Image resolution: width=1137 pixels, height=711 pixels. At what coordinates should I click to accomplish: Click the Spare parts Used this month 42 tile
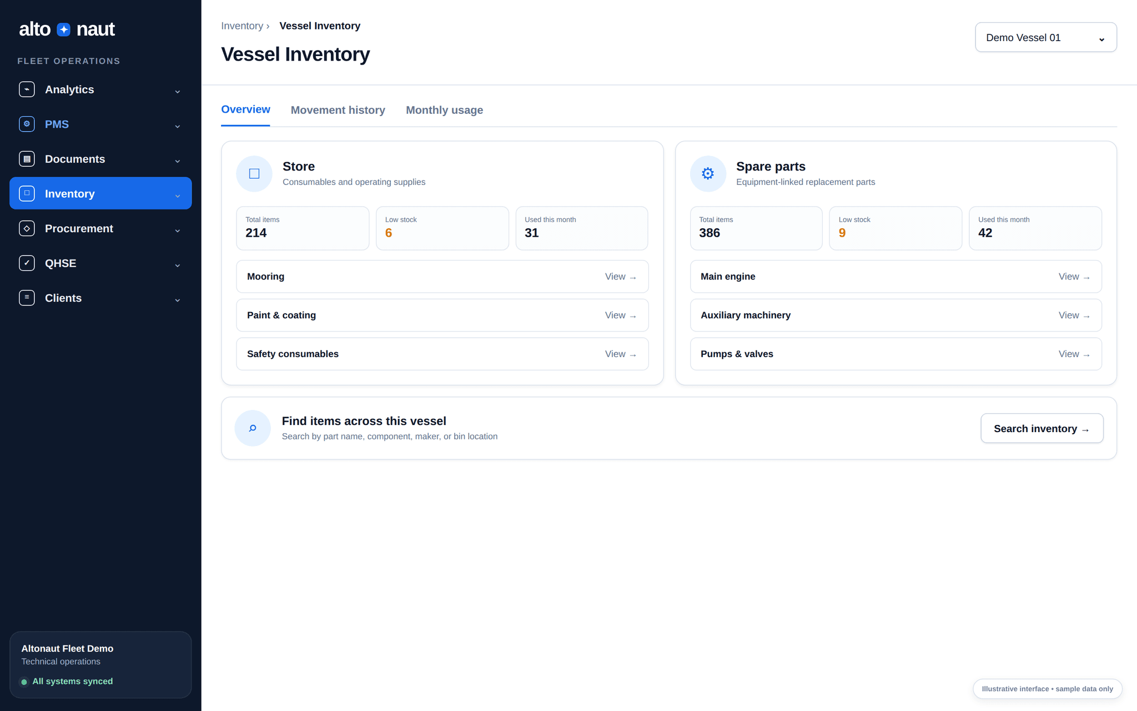pyautogui.click(x=1035, y=228)
